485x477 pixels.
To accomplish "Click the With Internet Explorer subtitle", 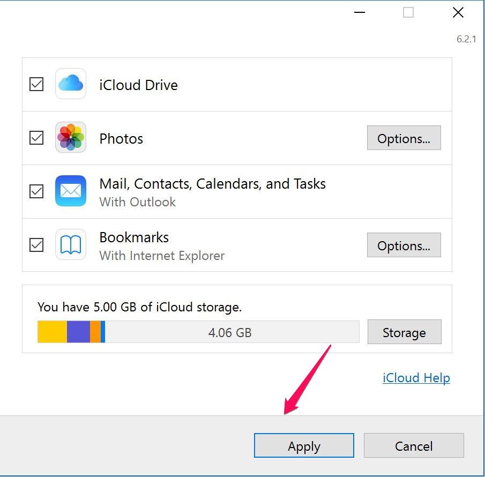I will (162, 256).
